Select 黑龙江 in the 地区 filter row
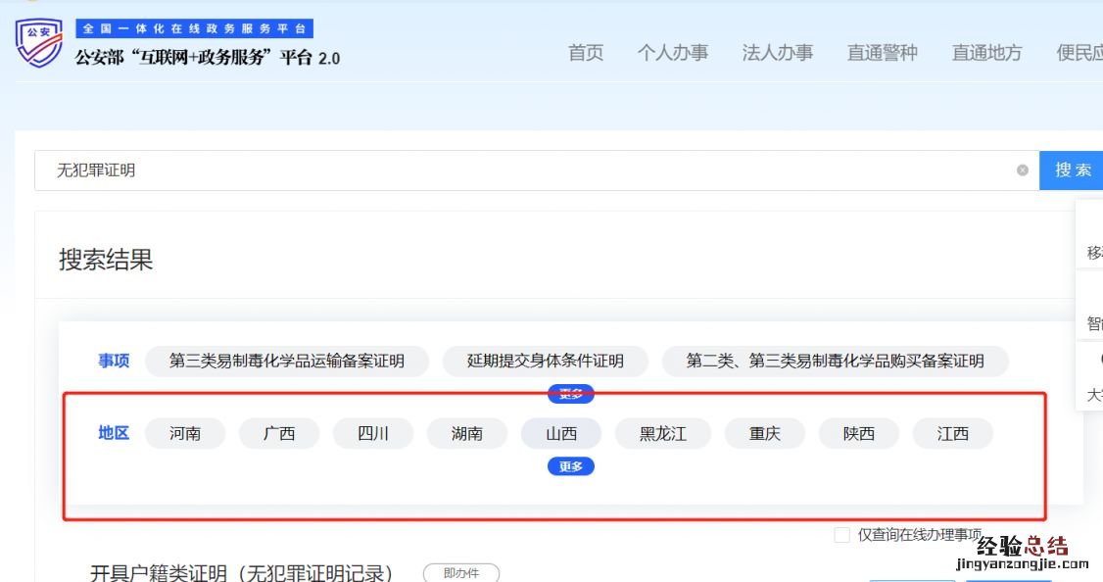Screen dimensions: 1103x582 (x=662, y=433)
